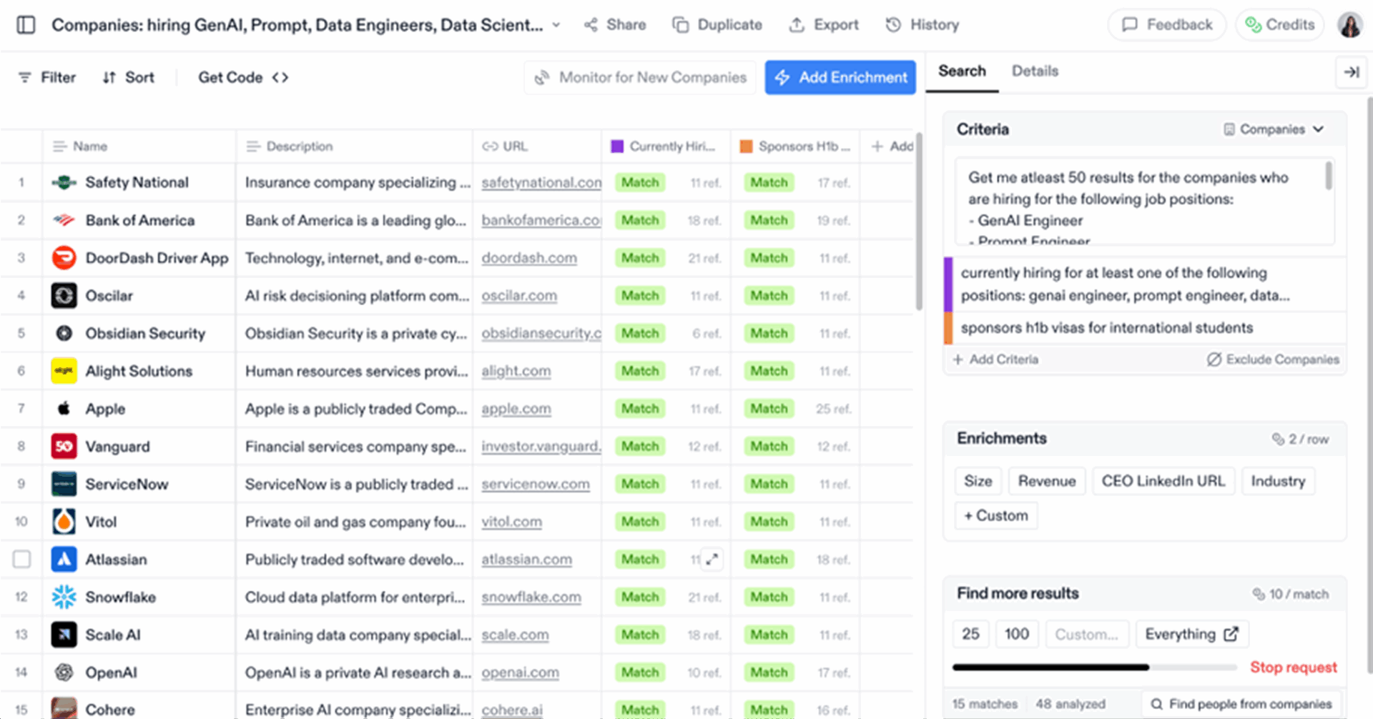Viewport: 1373px width, 719px height.
Task: Open the Currently Hiring column header
Action: [x=666, y=147]
